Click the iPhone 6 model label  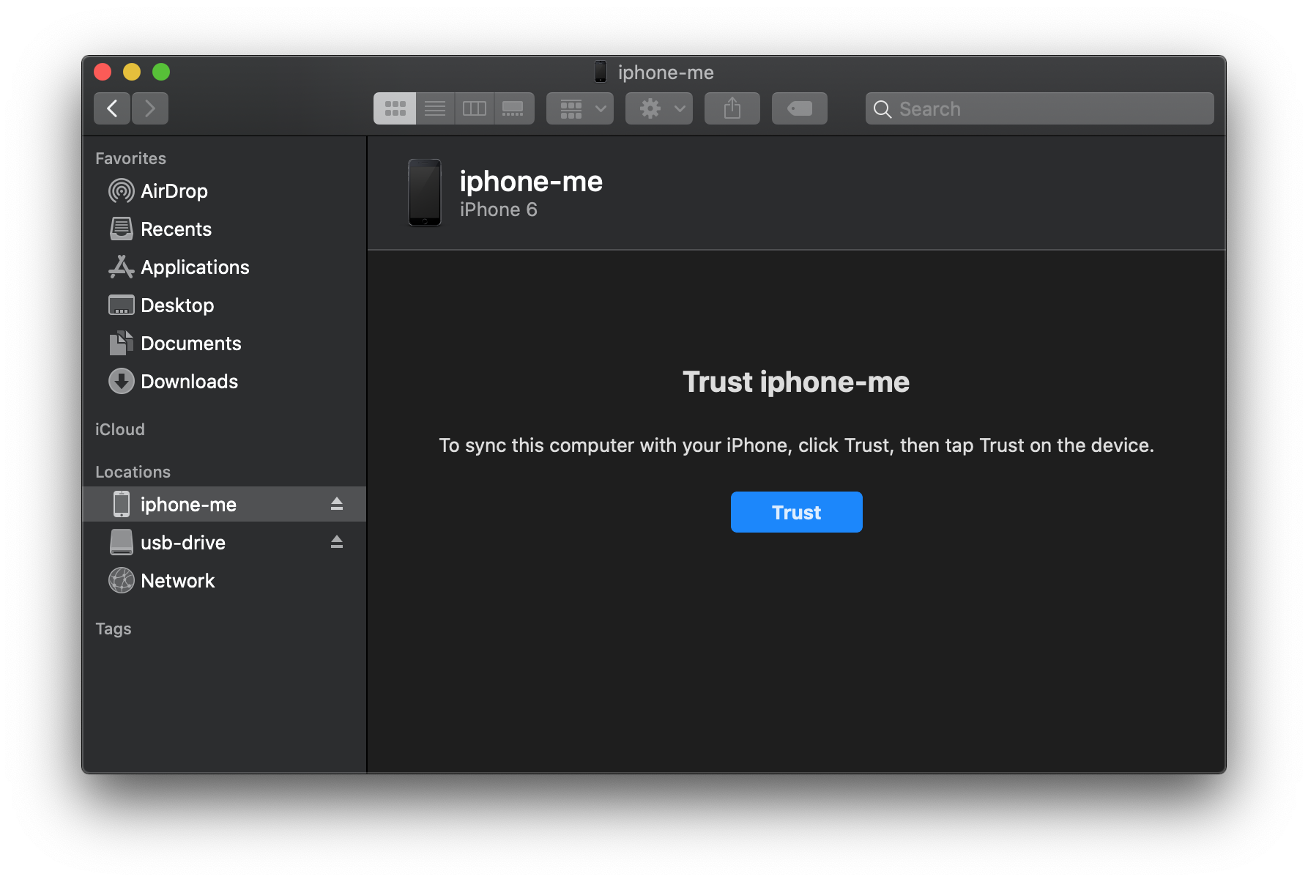(x=498, y=210)
